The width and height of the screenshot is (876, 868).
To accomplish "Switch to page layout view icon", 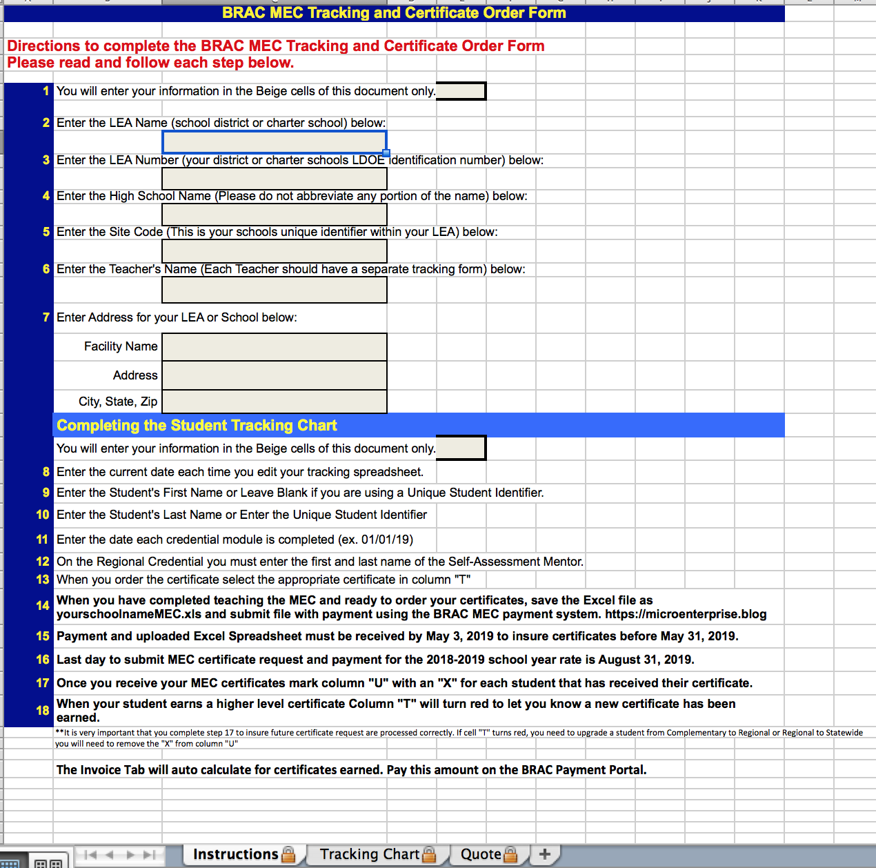I will click(48, 863).
